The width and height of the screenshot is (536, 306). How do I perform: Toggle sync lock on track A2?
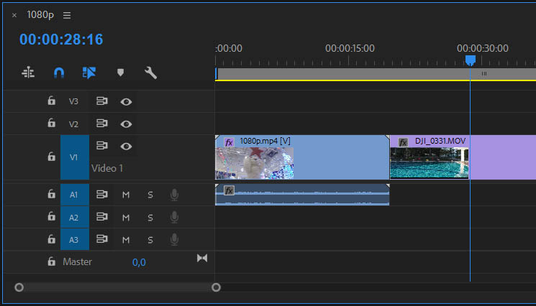[x=102, y=217]
